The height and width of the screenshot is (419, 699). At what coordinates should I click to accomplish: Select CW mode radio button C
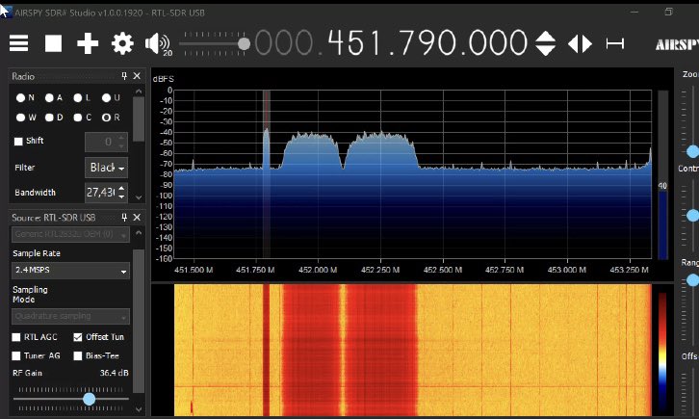tap(78, 118)
